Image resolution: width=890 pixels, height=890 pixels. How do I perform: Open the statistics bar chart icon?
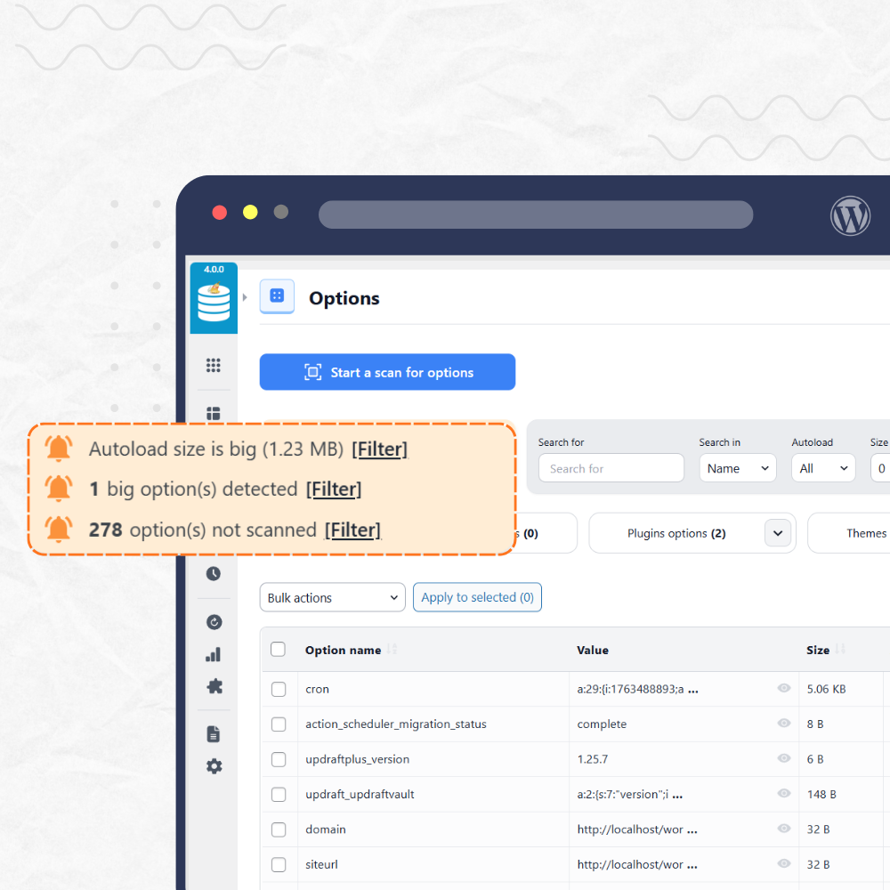[214, 654]
